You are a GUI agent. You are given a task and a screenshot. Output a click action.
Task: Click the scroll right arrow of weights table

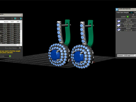pos(19,45)
